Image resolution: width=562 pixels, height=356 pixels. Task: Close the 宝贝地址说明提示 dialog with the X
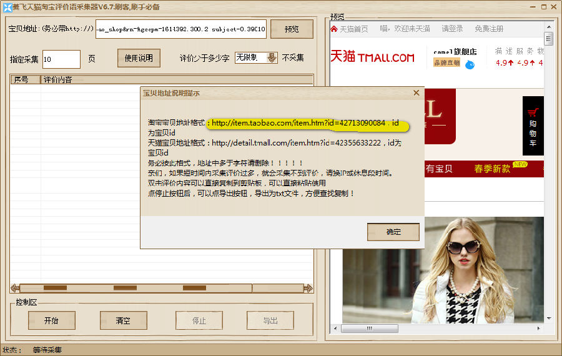pos(417,93)
